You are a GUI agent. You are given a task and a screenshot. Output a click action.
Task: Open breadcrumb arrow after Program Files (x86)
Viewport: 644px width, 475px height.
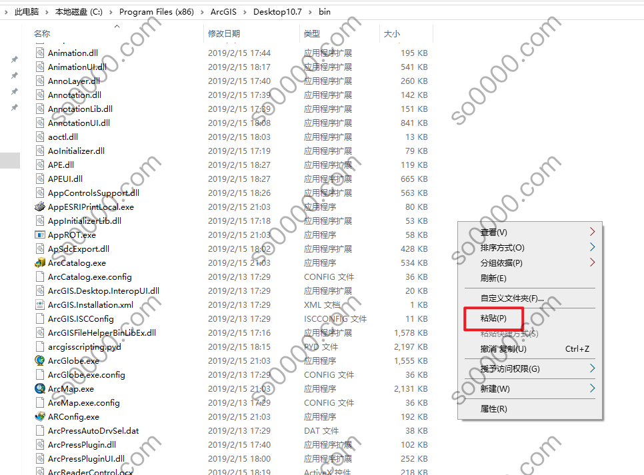coord(202,12)
